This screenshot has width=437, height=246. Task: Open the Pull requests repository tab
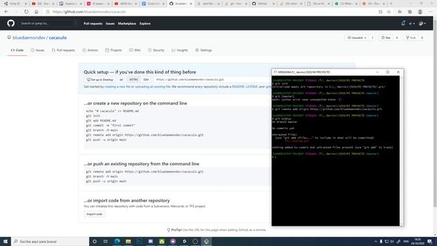64,50
